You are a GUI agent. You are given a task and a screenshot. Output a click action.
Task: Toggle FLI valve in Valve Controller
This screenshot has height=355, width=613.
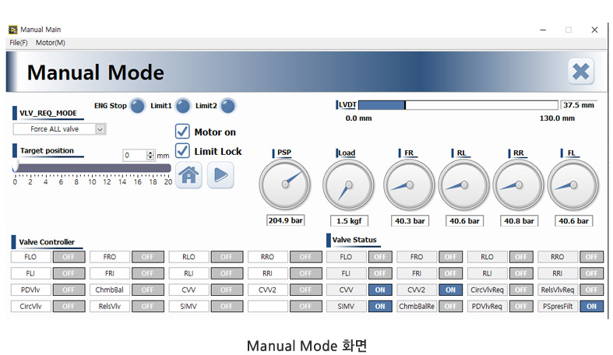coord(69,273)
